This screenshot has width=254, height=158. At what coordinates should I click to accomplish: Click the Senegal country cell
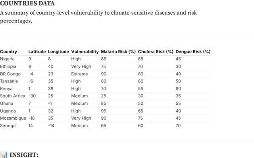(8, 126)
